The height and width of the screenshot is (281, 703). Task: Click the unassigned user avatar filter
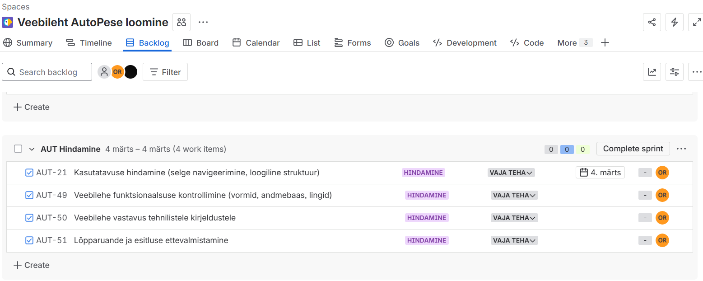point(104,72)
